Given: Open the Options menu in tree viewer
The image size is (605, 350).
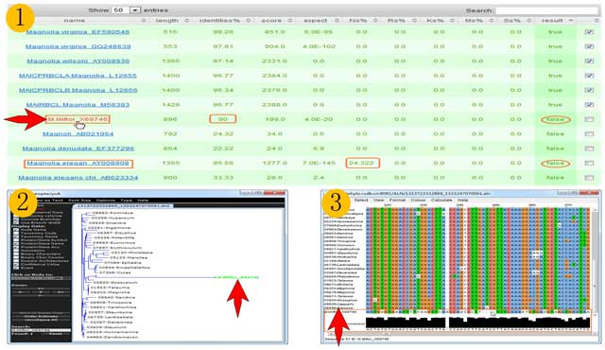Looking at the screenshot, I should pos(105,201).
